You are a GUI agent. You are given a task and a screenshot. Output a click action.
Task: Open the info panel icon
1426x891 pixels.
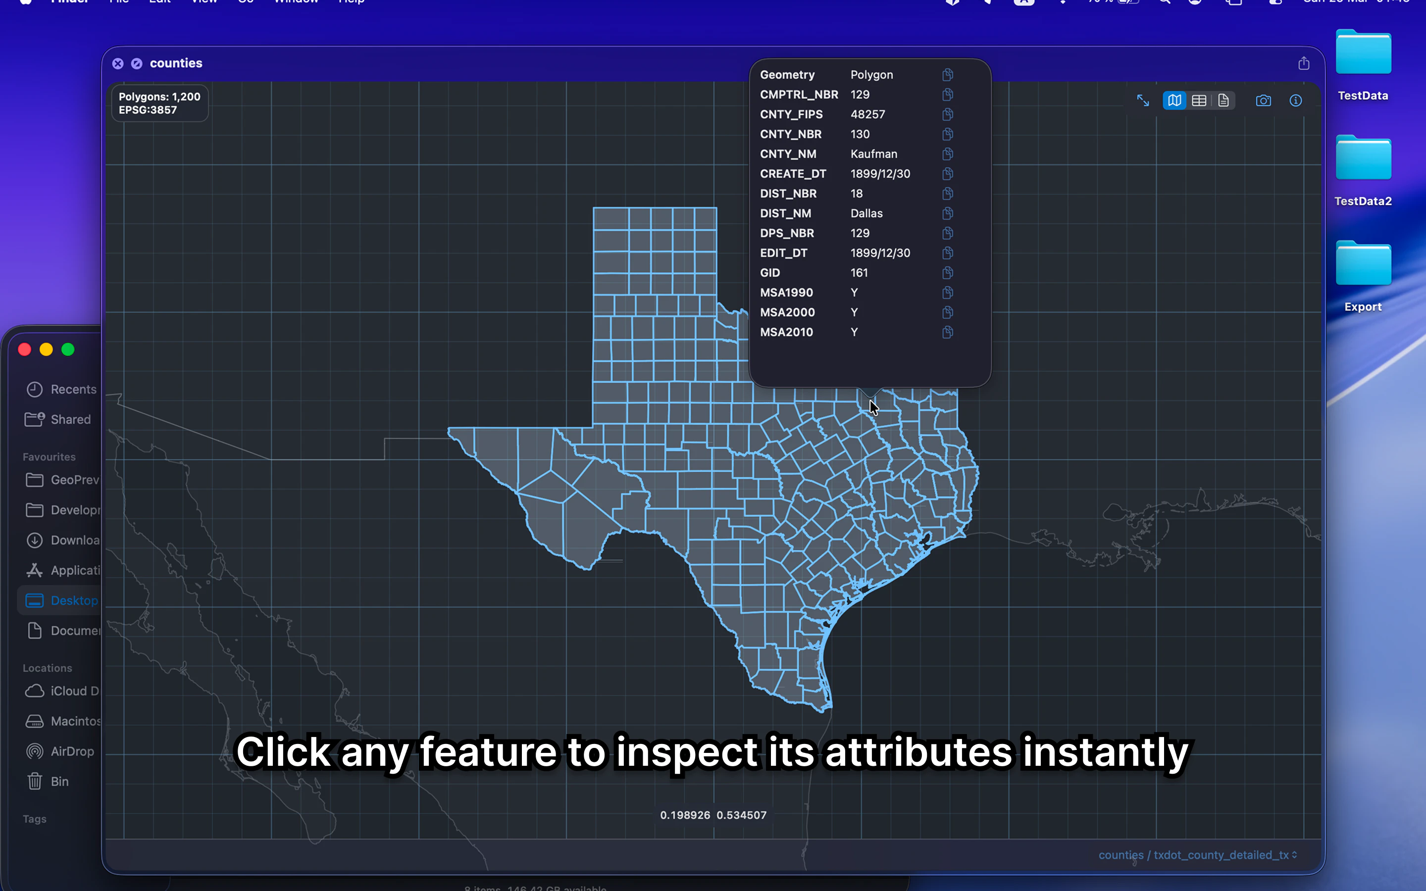coord(1295,101)
